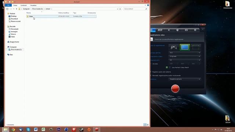Open Steam from taskbar
This screenshot has height=132, width=235.
click(x=82, y=129)
